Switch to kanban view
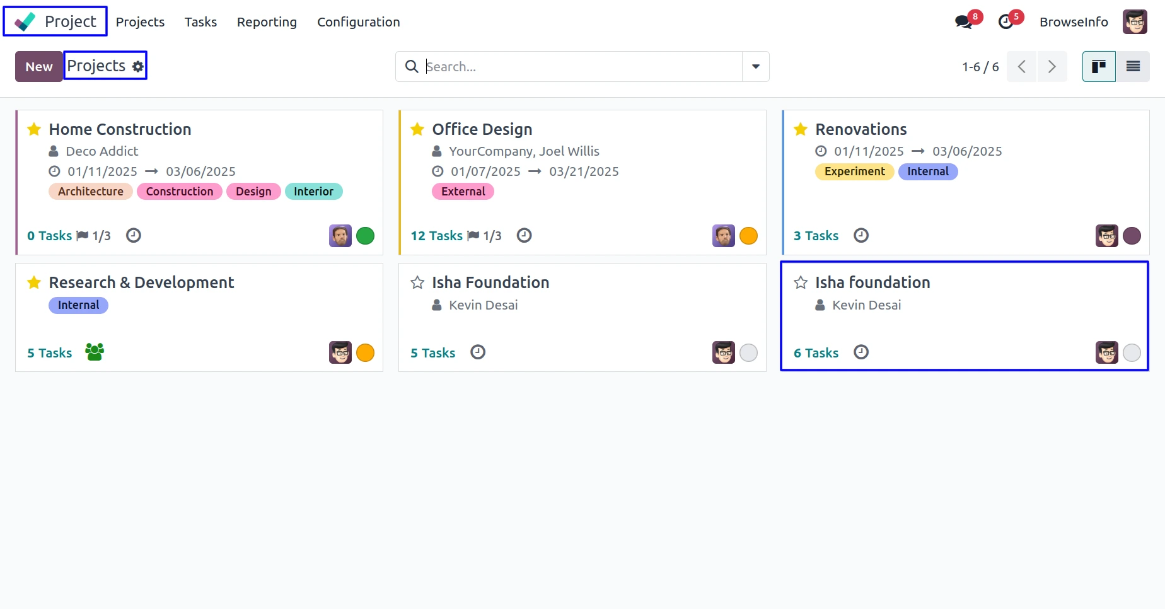Screen dimensions: 1165x609 (1099, 66)
